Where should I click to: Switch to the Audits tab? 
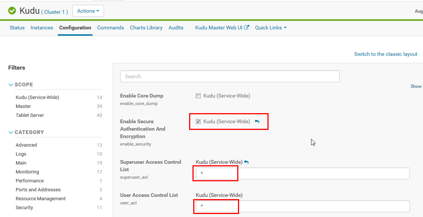(176, 28)
